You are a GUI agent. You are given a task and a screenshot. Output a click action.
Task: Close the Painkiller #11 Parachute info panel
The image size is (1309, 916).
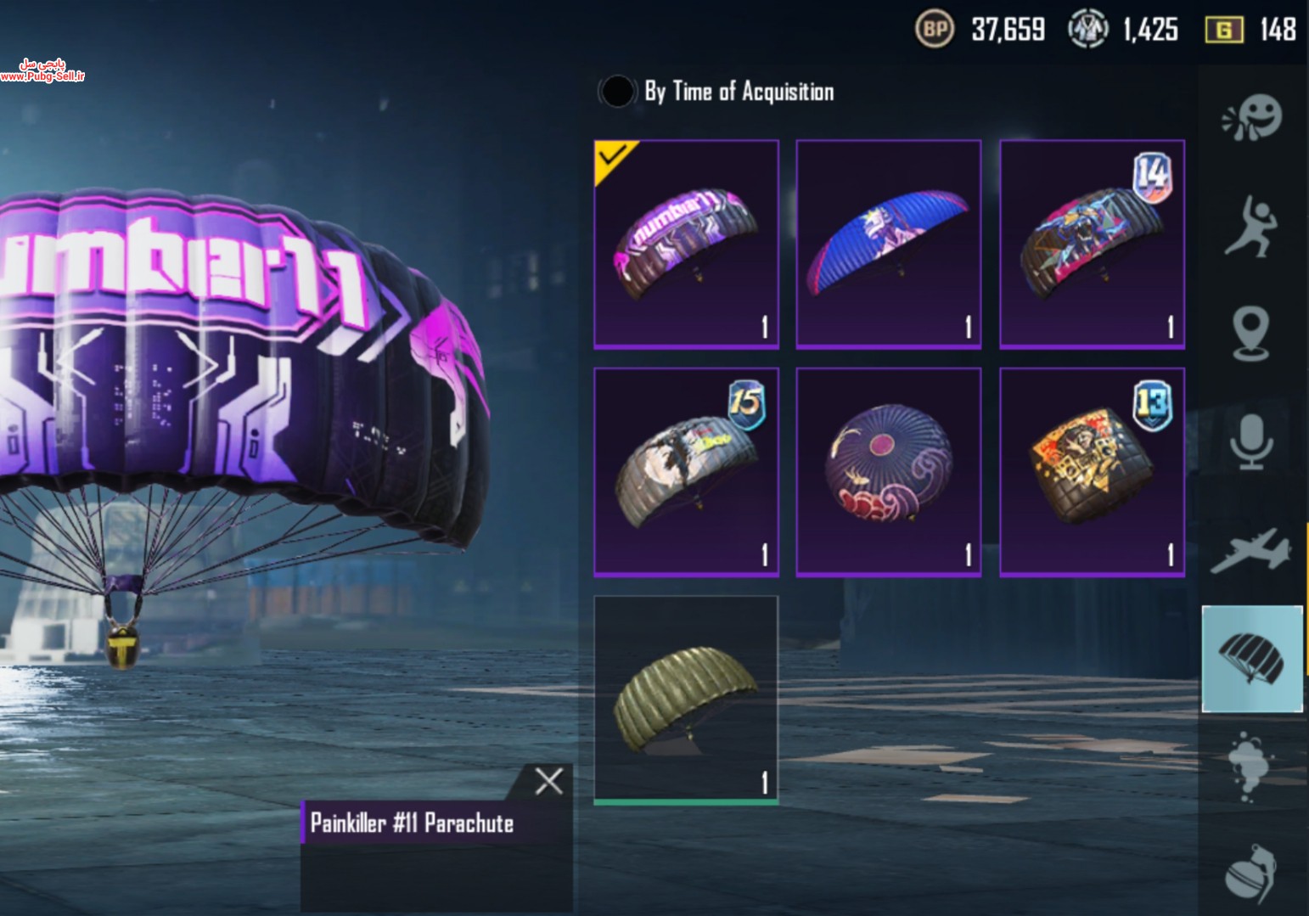point(549,781)
